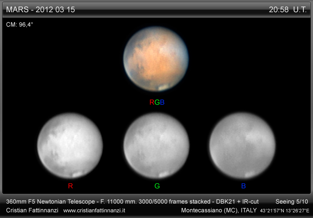Click the red 'R' caption
Viewport: 313px width, 218px height.
click(71, 186)
